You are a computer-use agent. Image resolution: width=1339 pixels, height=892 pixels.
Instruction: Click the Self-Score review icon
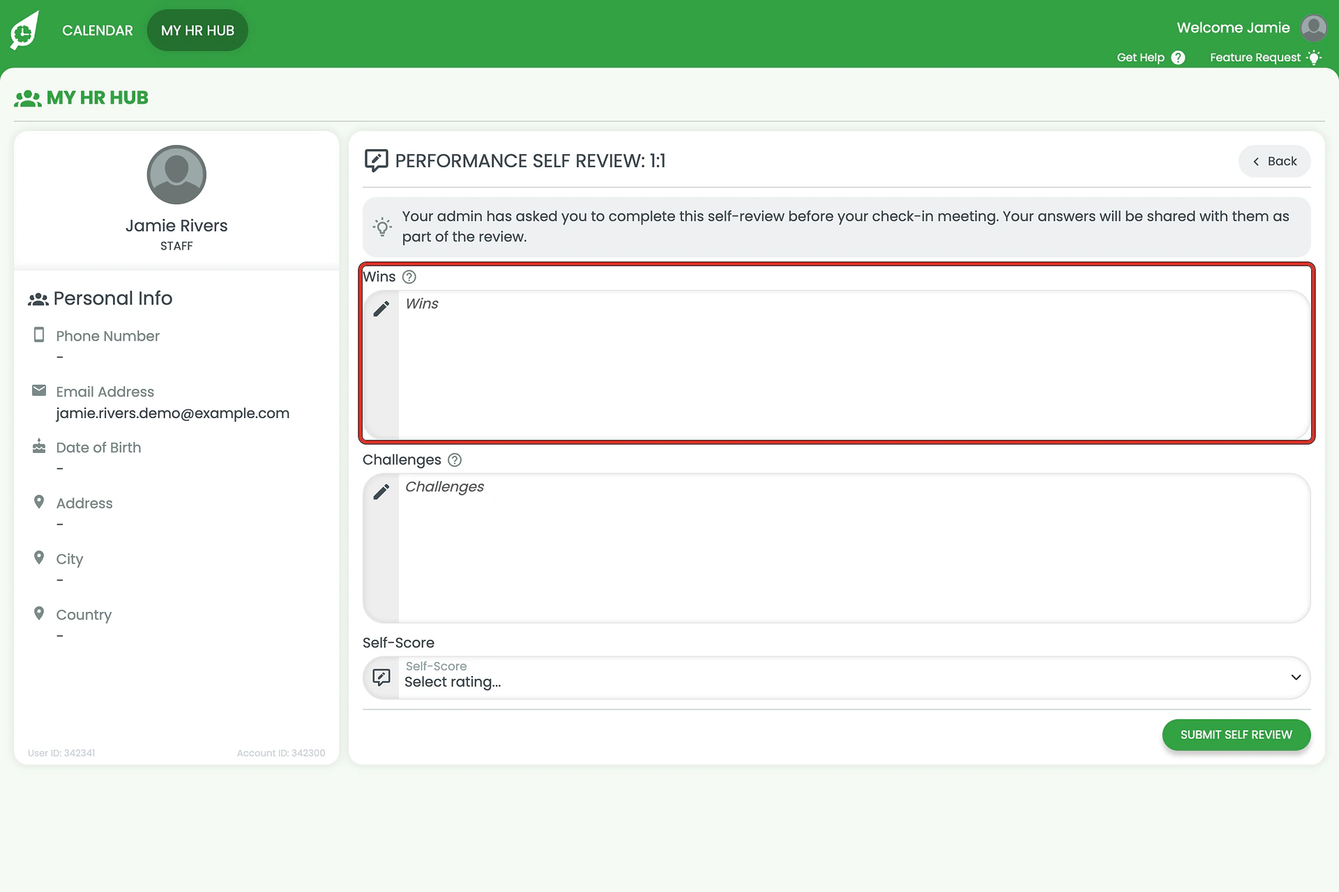381,677
